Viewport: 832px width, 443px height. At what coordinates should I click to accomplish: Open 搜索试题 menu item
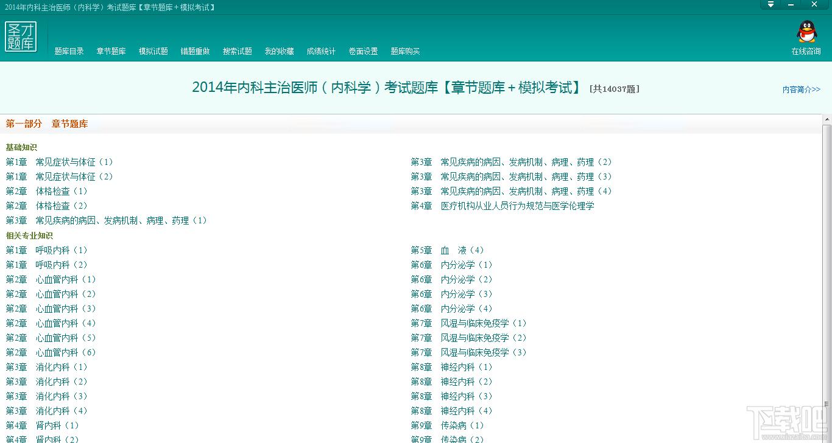[x=238, y=51]
